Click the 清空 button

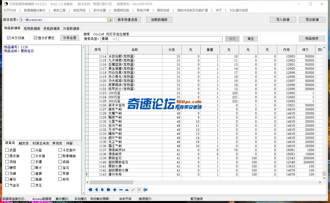pyautogui.click(x=251, y=39)
